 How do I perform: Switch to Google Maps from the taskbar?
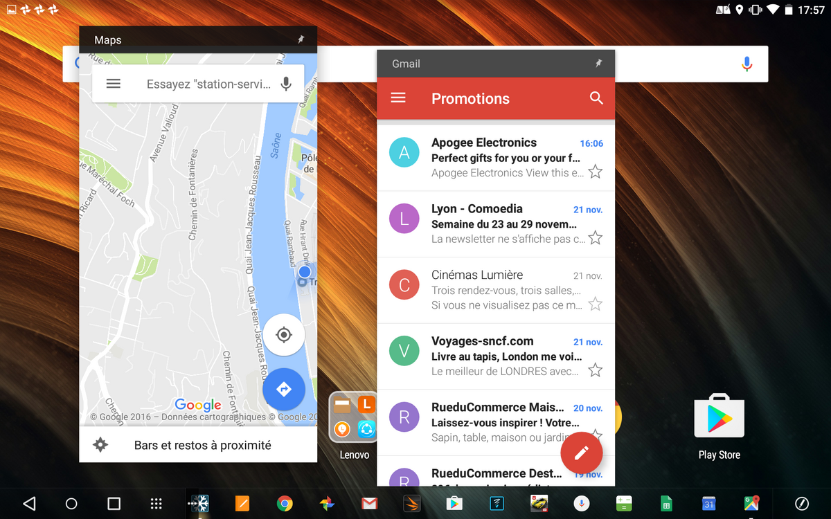pyautogui.click(x=751, y=504)
